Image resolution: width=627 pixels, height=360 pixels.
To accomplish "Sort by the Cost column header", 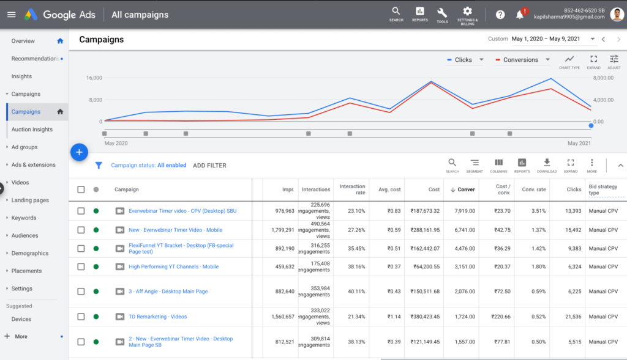I will point(434,189).
